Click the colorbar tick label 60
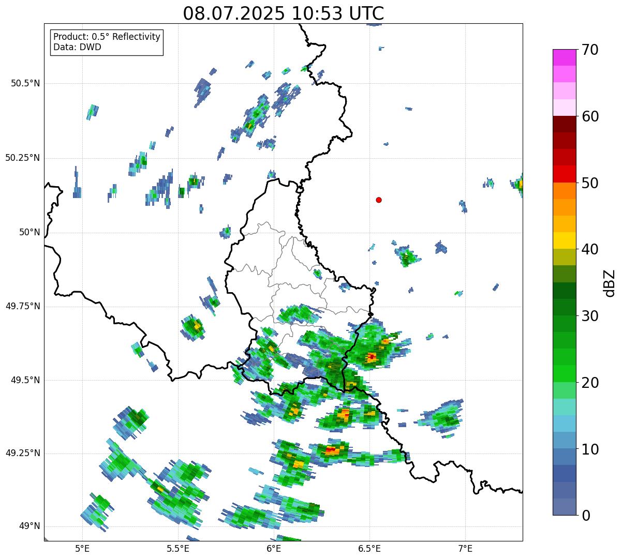Viewport: 622px width, 559px height. click(590, 116)
